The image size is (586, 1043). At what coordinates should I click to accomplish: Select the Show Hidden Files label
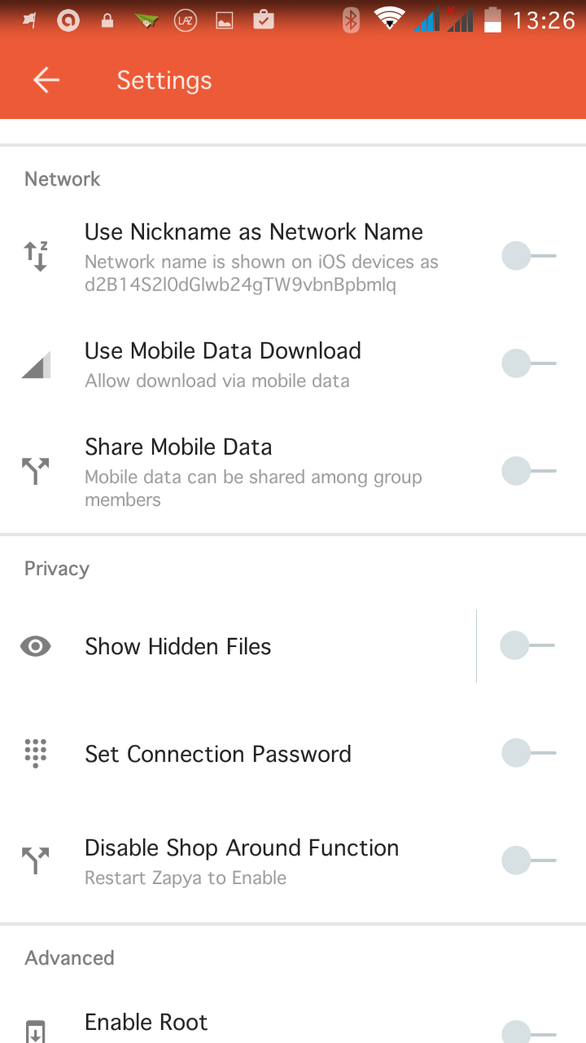(178, 647)
